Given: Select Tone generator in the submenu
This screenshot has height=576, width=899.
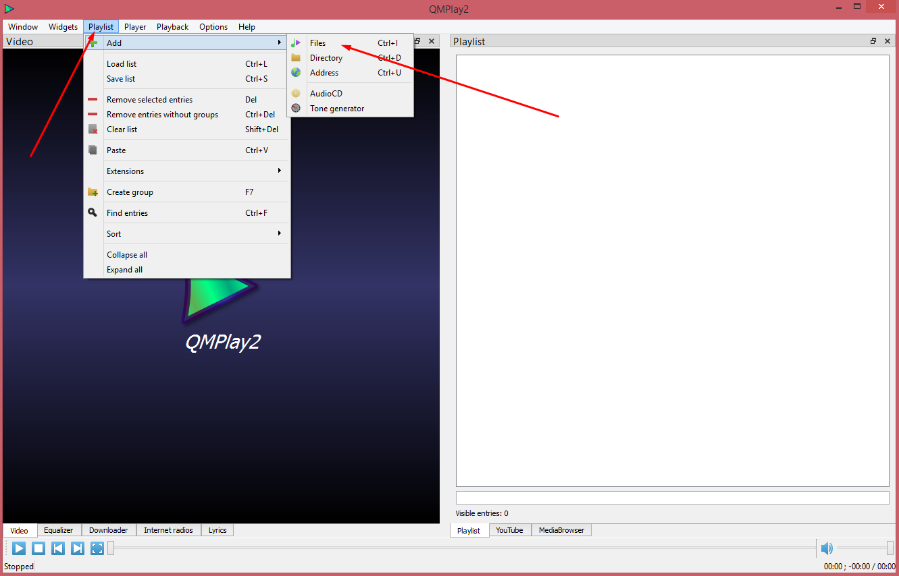Looking at the screenshot, I should [350, 109].
